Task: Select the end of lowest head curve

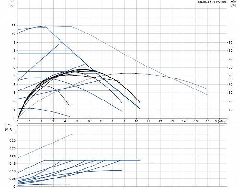Action: (x=69, y=116)
